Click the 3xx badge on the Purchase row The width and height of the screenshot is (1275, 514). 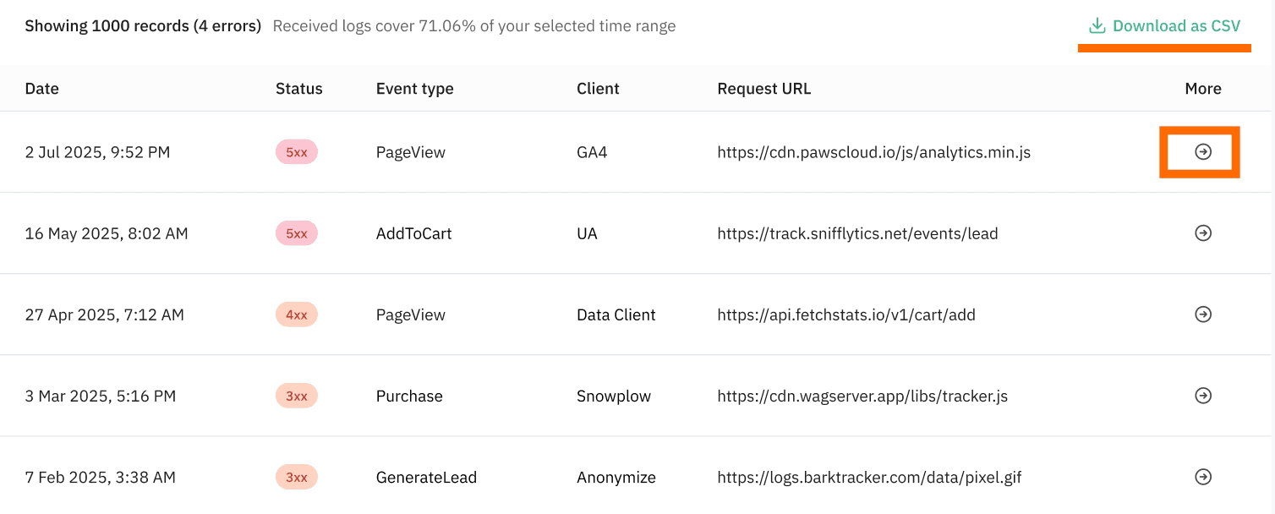pos(296,396)
